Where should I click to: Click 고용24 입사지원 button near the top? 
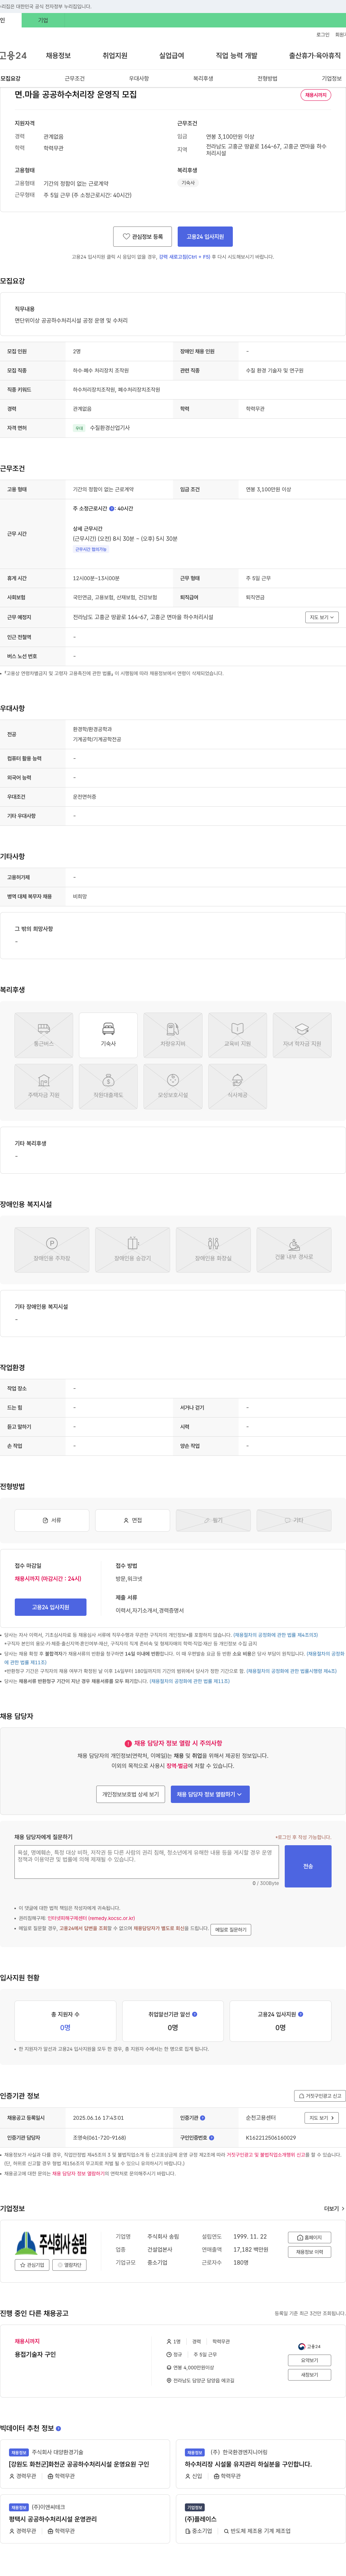pyautogui.click(x=205, y=237)
